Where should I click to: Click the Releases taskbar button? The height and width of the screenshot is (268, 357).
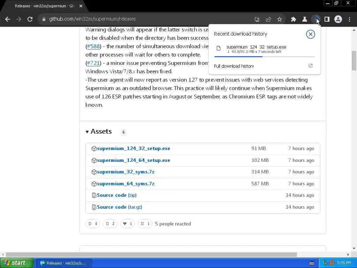64,263
